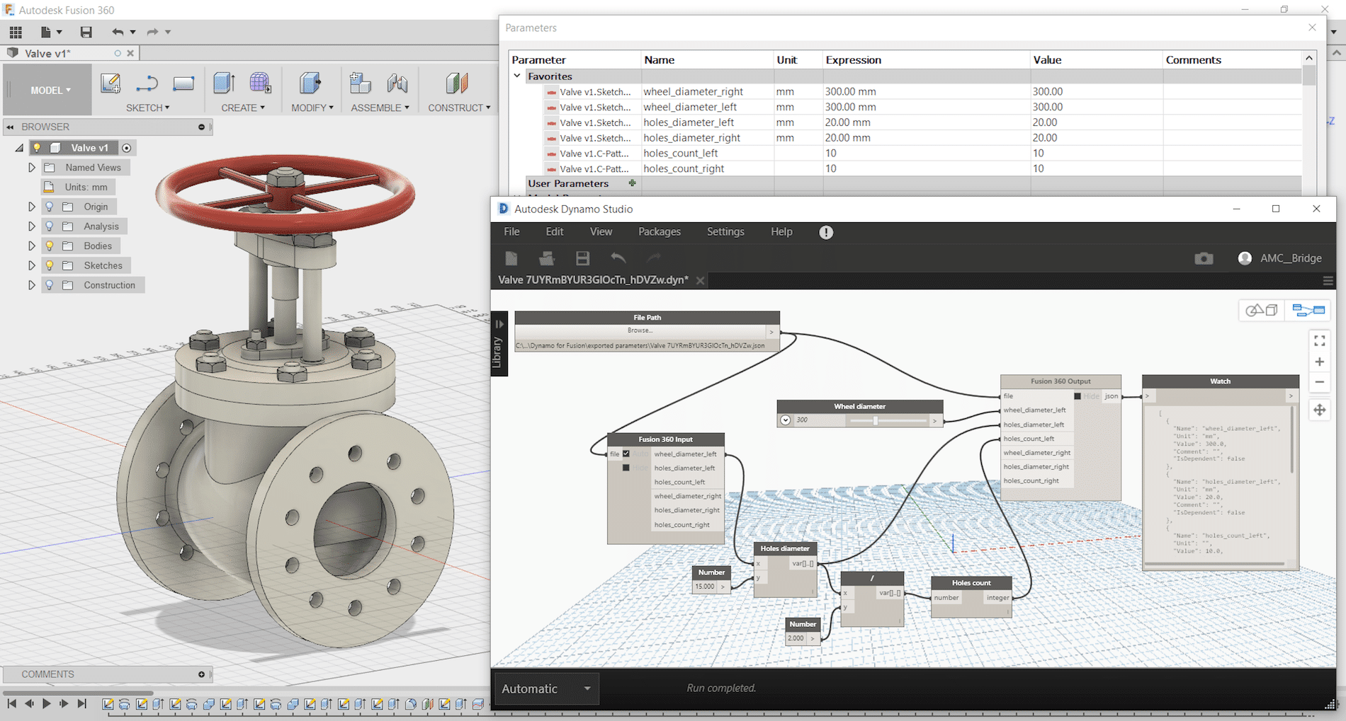Toggle visibility bulb of Origin folder

(x=49, y=207)
